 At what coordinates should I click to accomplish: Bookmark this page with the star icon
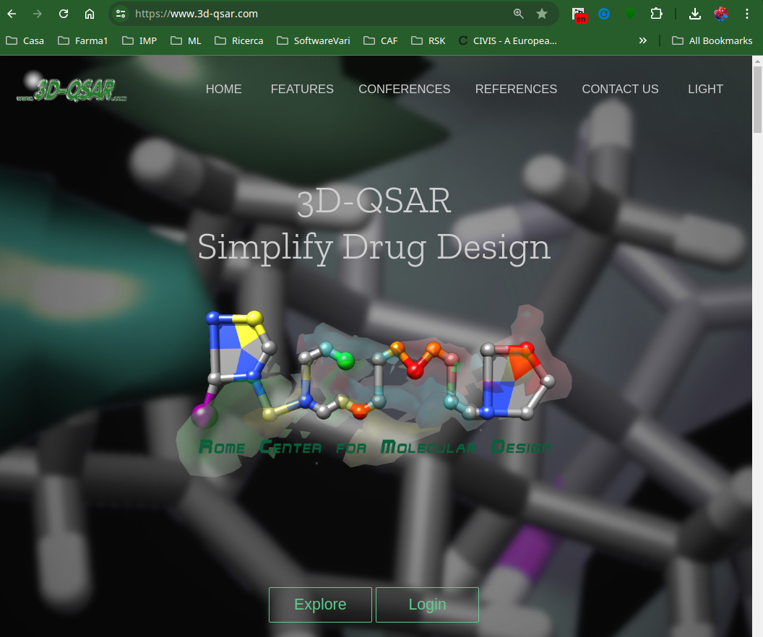coord(542,14)
